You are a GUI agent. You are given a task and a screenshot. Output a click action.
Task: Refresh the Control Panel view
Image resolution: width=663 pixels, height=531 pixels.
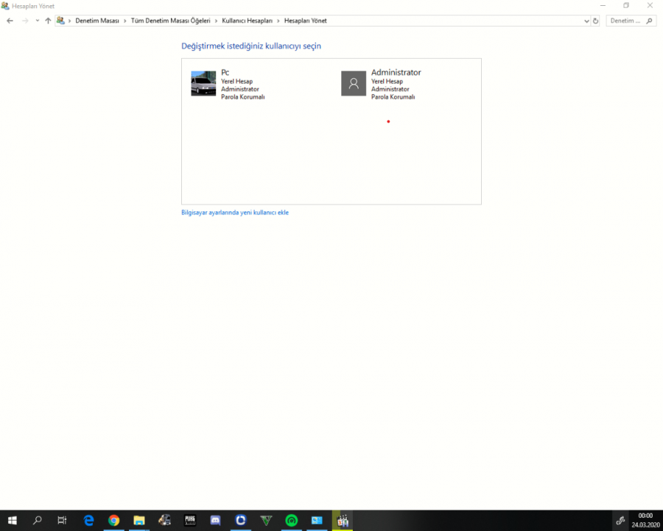pos(595,21)
